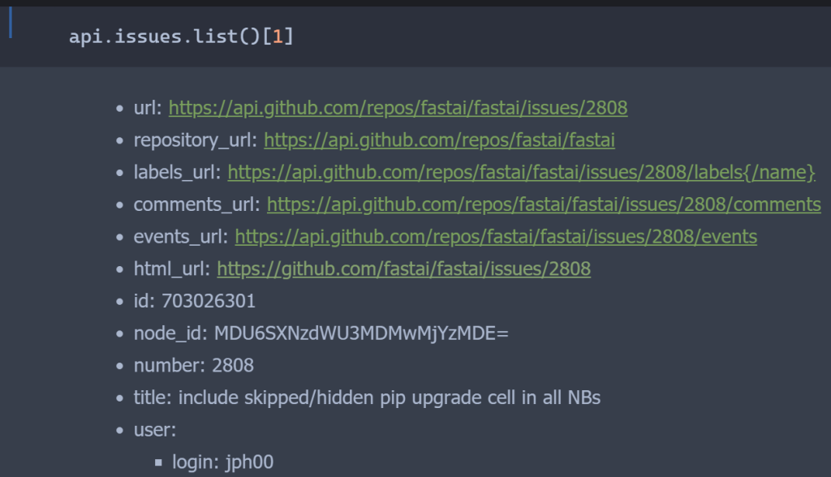
Task: Click the id value 703026301
Action: (209, 301)
